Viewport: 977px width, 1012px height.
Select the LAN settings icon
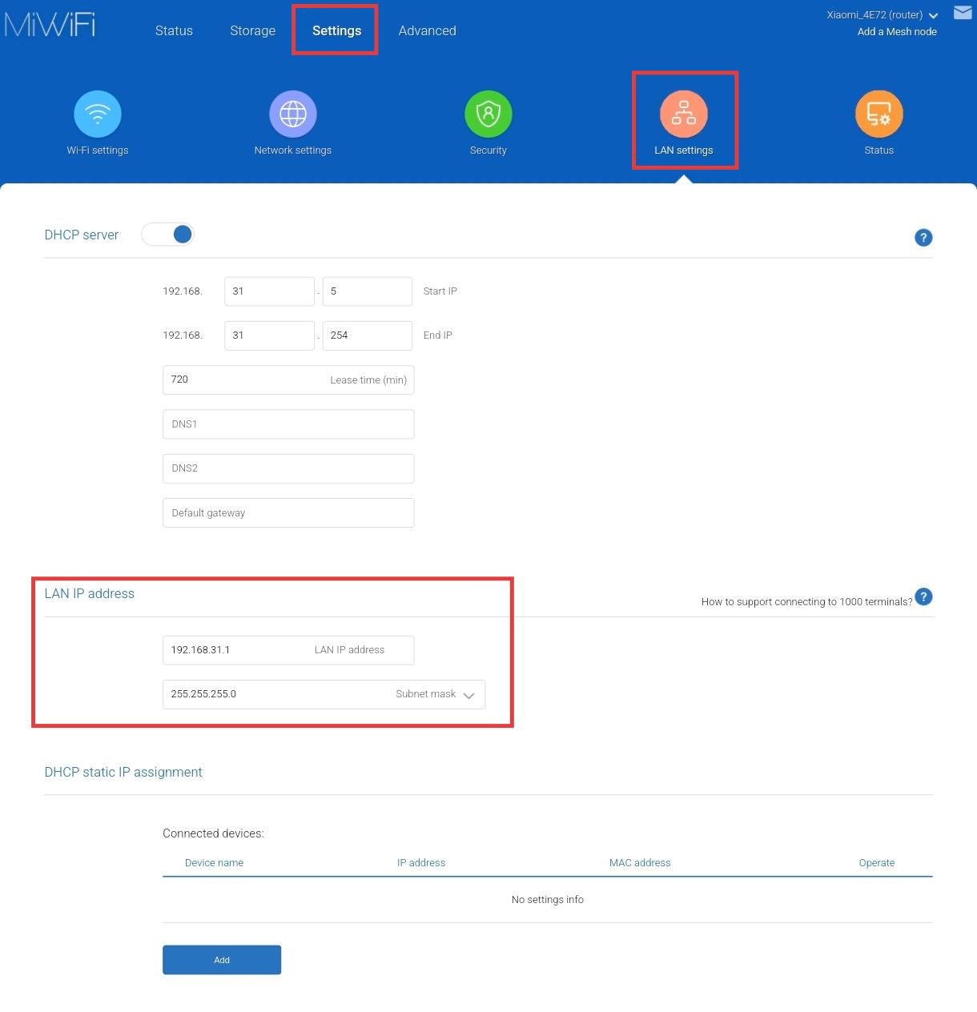(x=683, y=114)
